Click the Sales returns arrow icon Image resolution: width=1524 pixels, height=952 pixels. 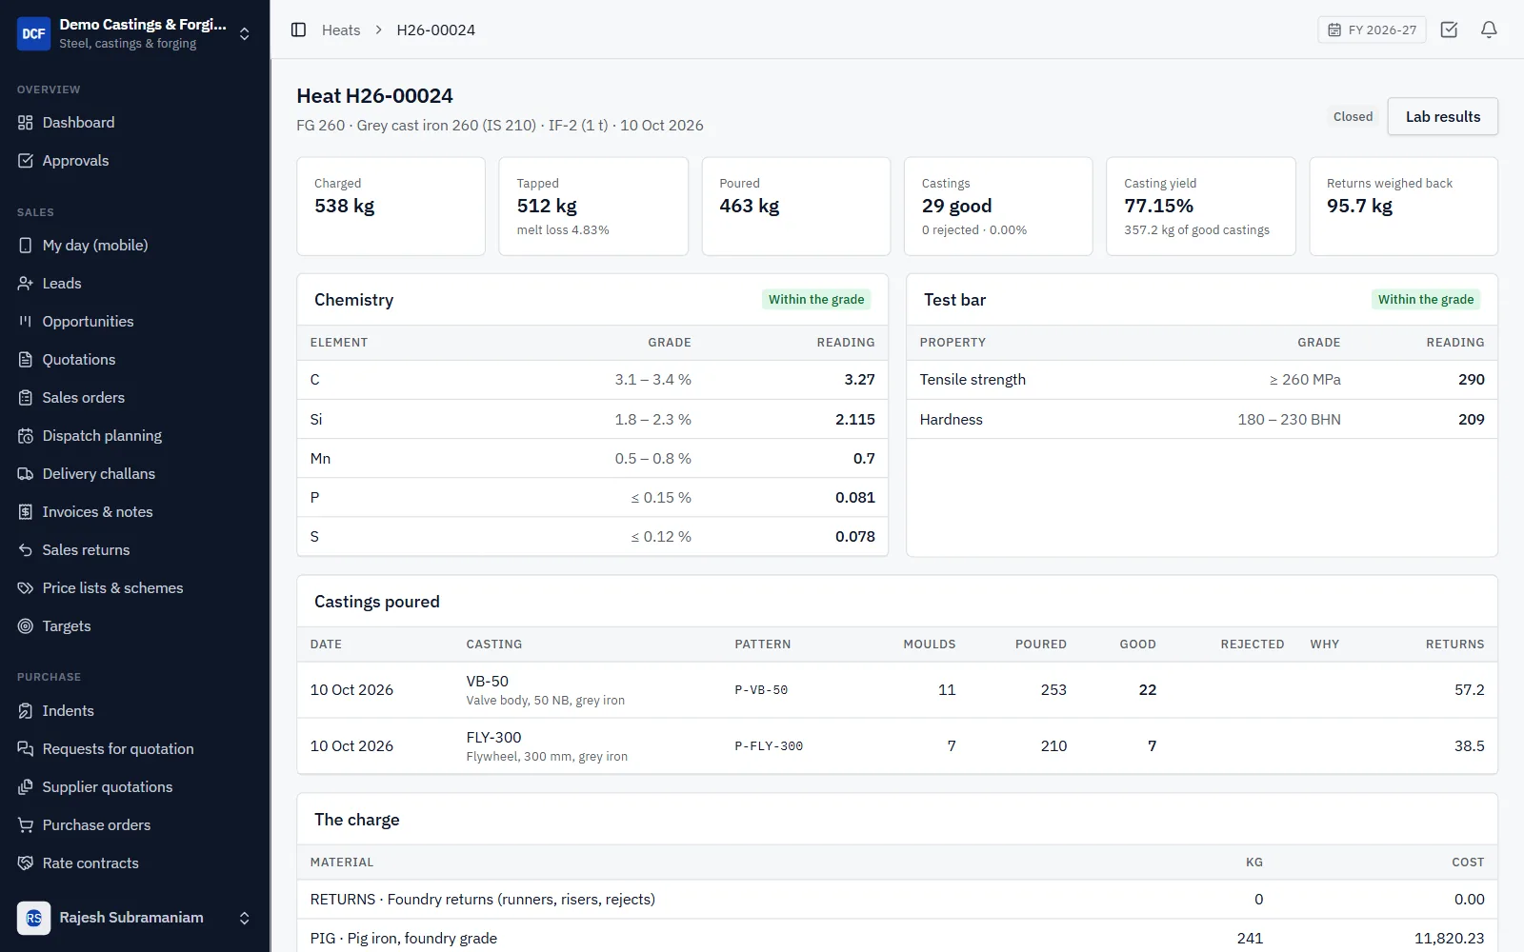click(26, 550)
